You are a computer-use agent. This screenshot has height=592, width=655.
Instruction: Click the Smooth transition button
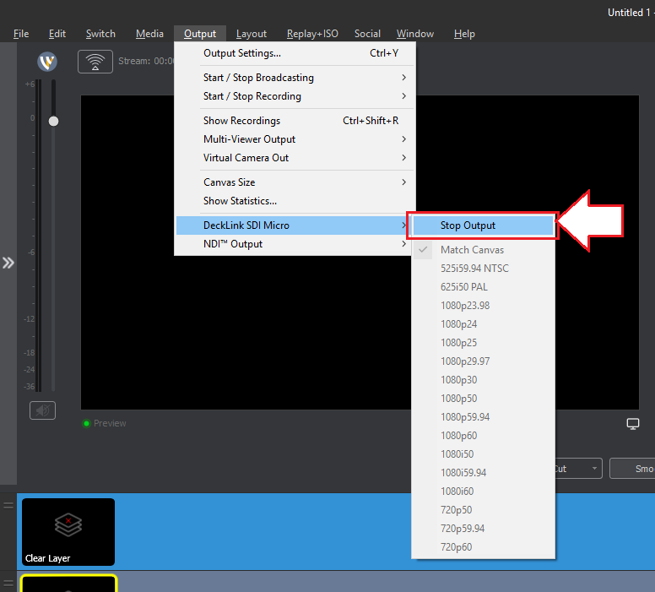point(632,469)
